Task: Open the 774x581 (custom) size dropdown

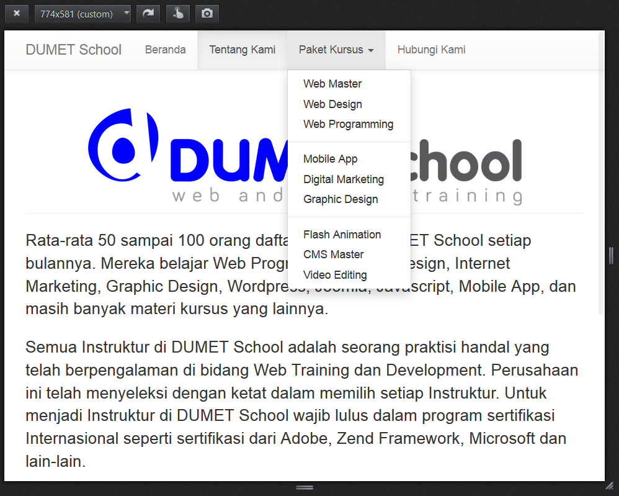Action: coord(82,14)
